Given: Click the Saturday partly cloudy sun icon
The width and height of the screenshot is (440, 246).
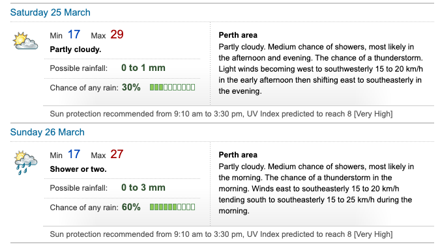Looking at the screenshot, I should 25,41.
